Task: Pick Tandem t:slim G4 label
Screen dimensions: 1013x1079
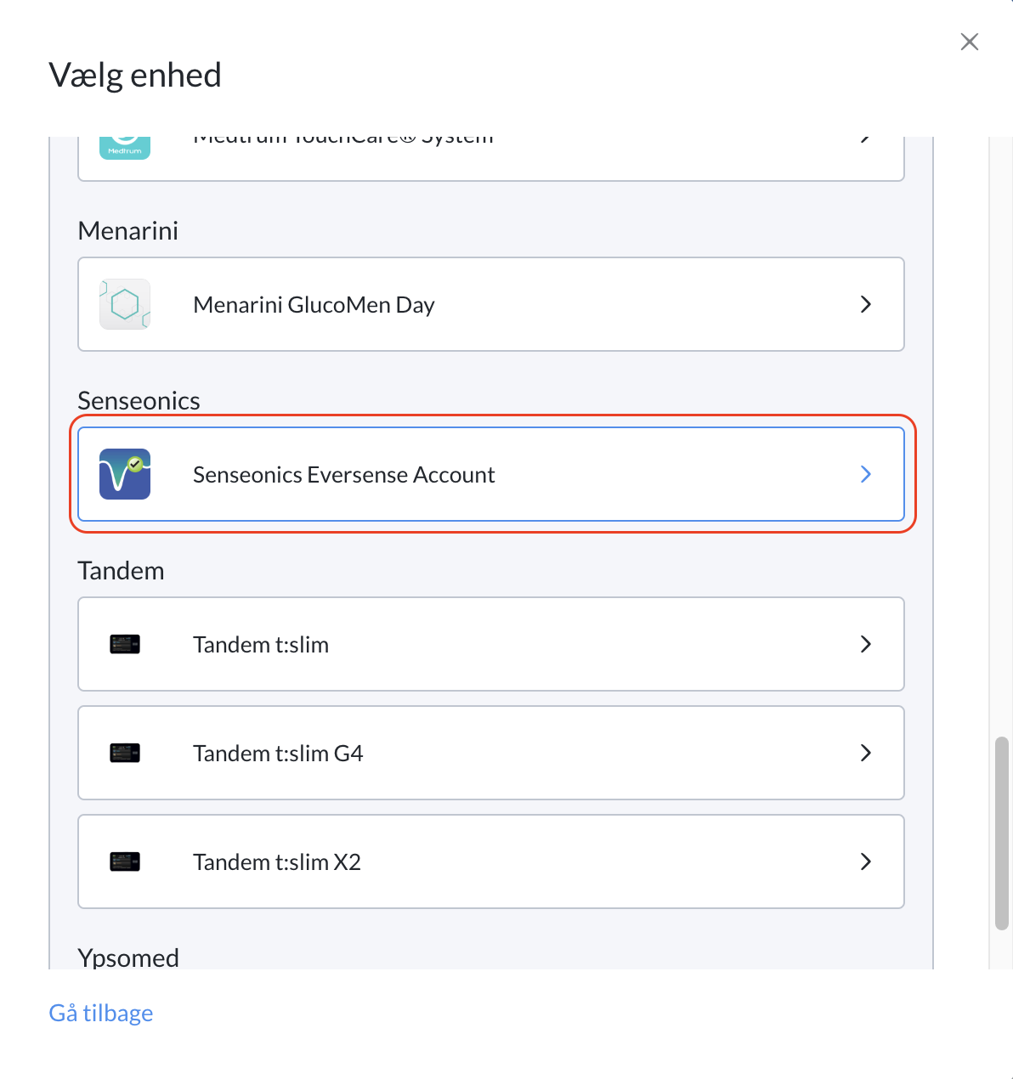Action: 278,753
